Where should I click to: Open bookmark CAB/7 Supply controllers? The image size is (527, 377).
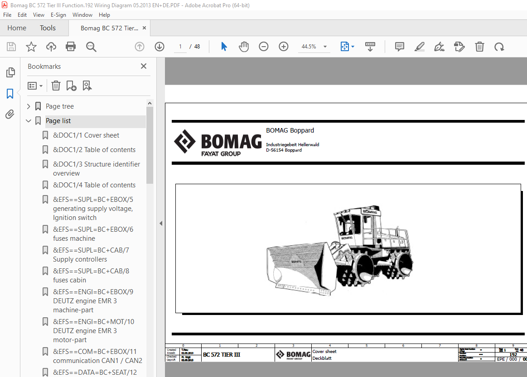[91, 254]
